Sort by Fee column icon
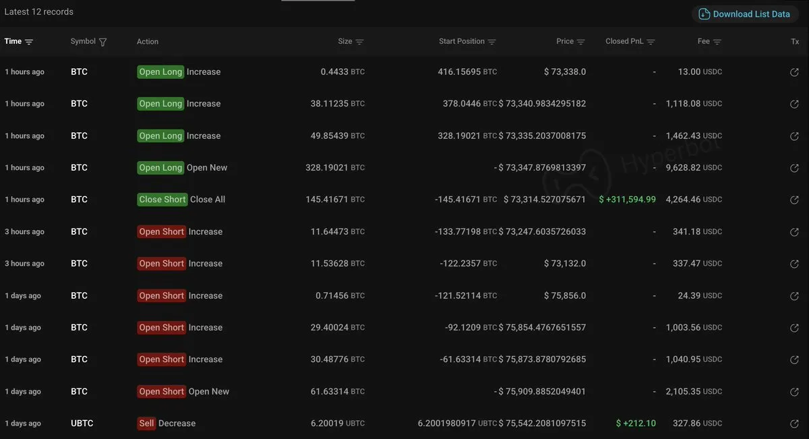The height and width of the screenshot is (439, 809). click(717, 42)
